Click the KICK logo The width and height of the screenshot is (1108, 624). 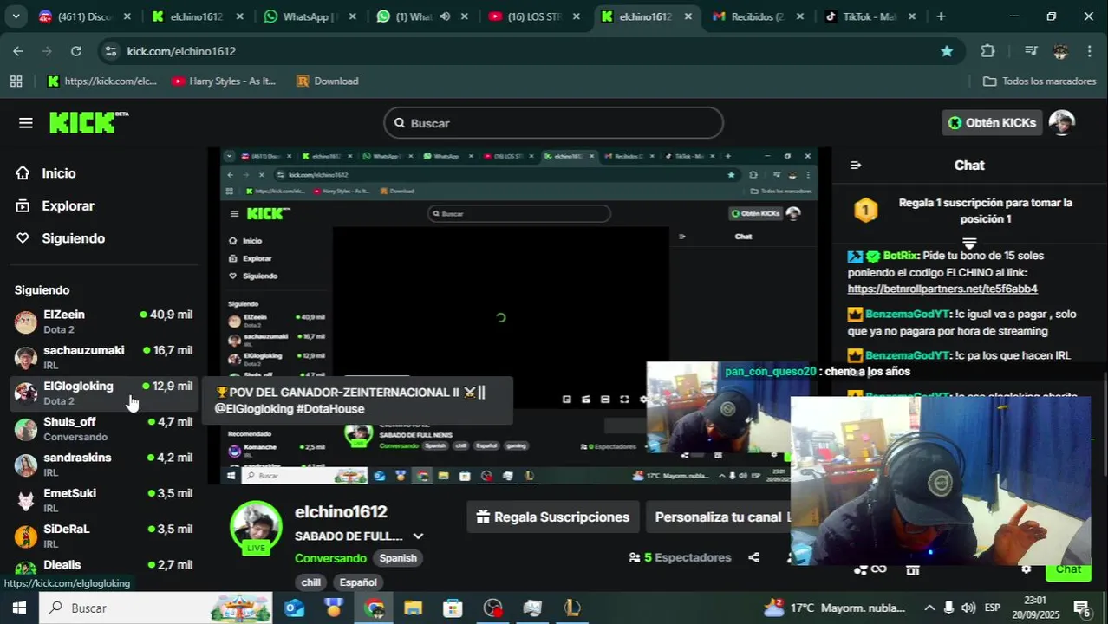click(88, 122)
